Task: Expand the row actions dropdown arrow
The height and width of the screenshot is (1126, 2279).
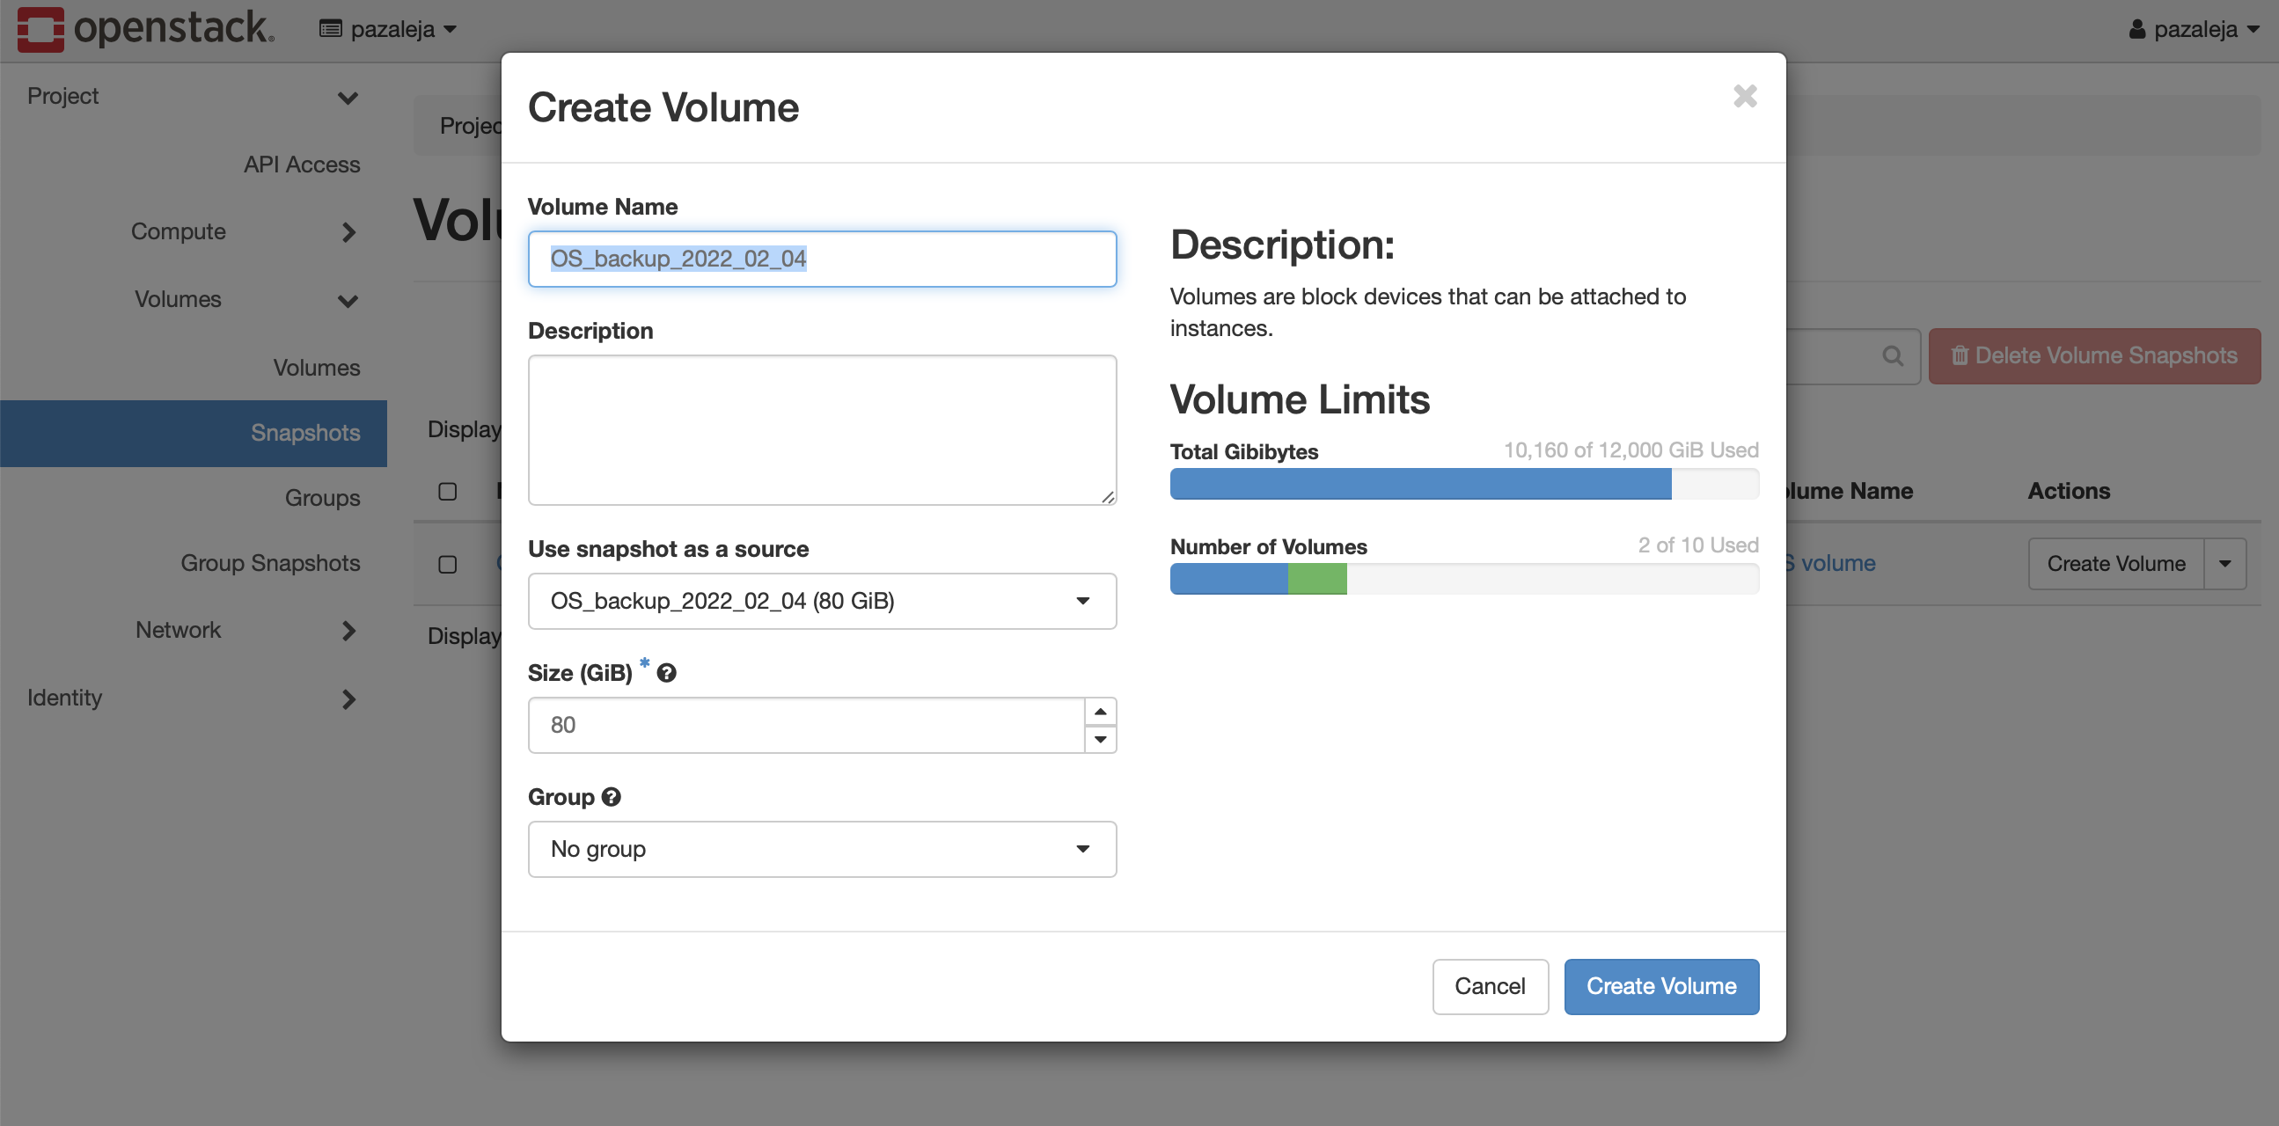Action: tap(2225, 565)
